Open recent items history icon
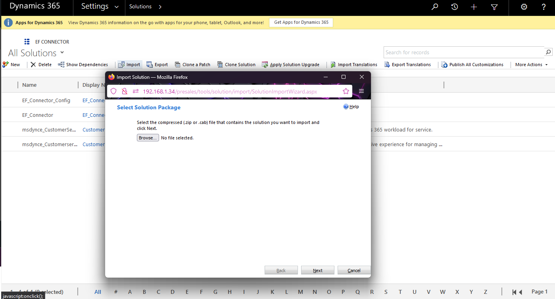 pyautogui.click(x=455, y=7)
